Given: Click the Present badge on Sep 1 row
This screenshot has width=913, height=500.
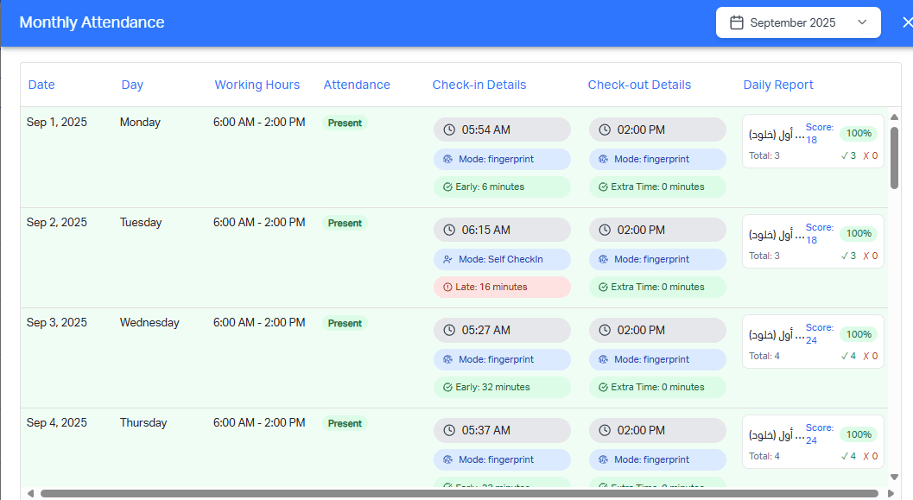Looking at the screenshot, I should 345,123.
